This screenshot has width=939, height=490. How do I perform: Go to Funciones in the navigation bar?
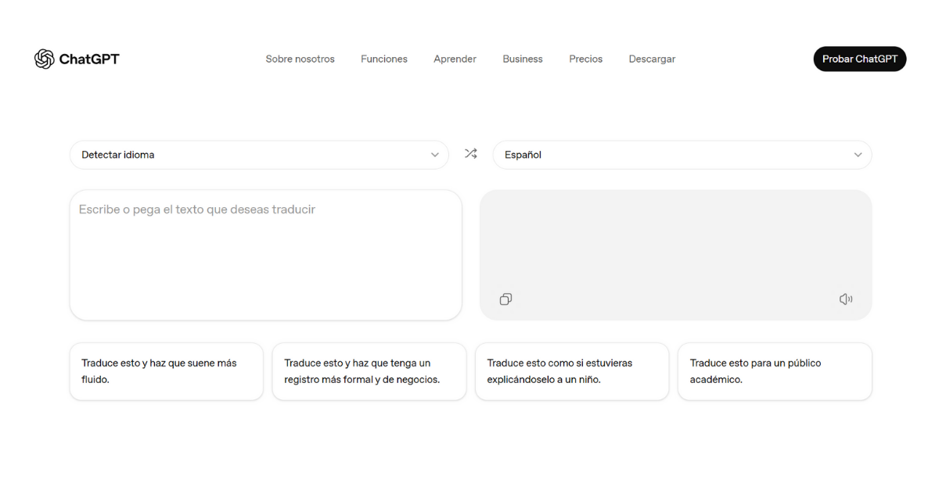383,59
